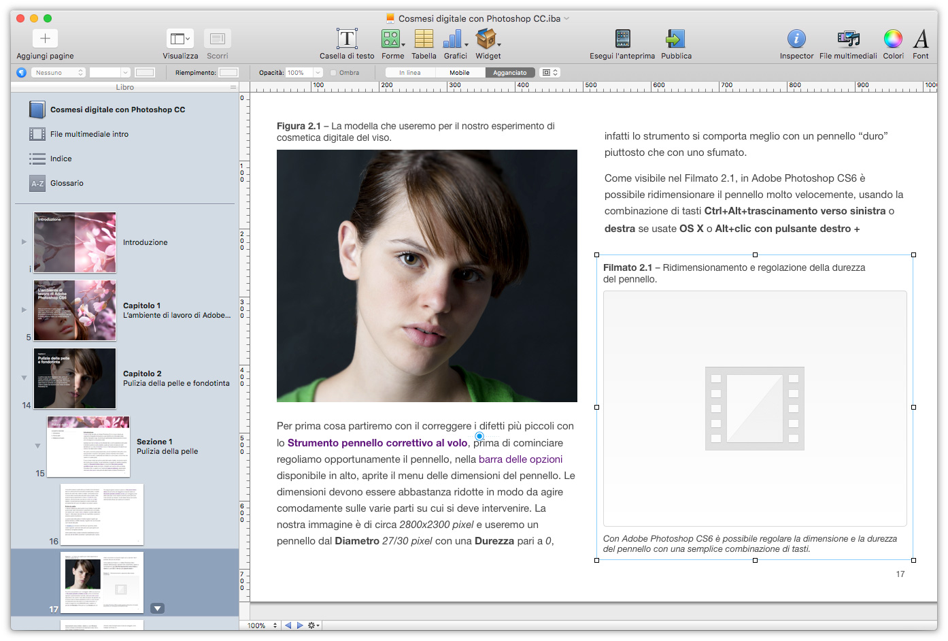This screenshot has width=948, height=641.
Task: Click the blue anchor marker in text
Action: point(479,436)
